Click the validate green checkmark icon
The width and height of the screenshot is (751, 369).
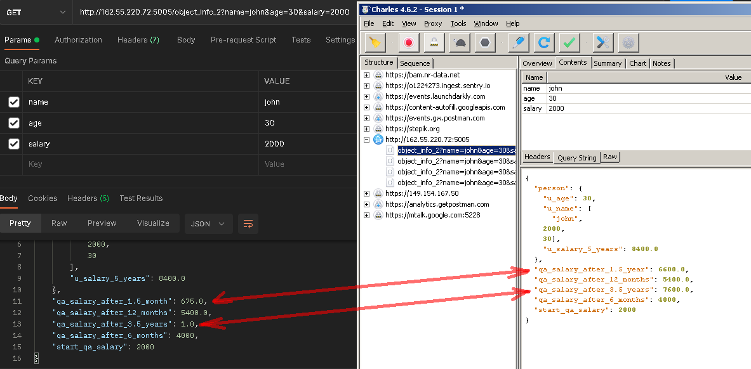pos(569,42)
